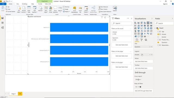
Task: Open the Question axis field dropdown
Action: click(150, 47)
